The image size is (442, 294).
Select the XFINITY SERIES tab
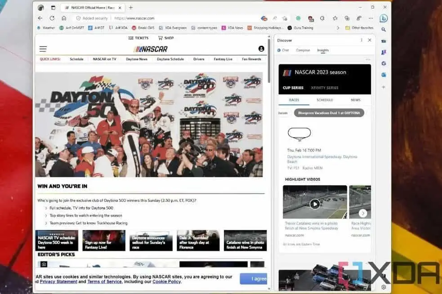pyautogui.click(x=325, y=88)
